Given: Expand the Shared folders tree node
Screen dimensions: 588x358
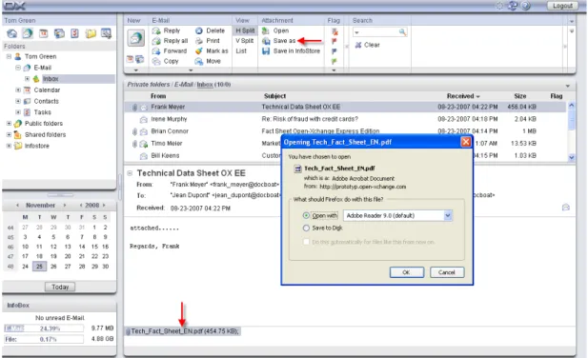Looking at the screenshot, I should (9, 135).
